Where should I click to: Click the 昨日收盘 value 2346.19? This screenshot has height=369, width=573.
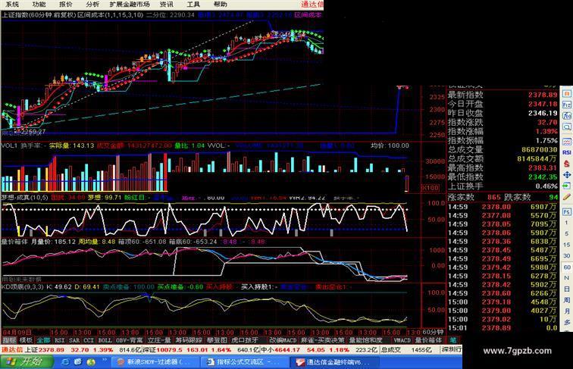pos(543,113)
